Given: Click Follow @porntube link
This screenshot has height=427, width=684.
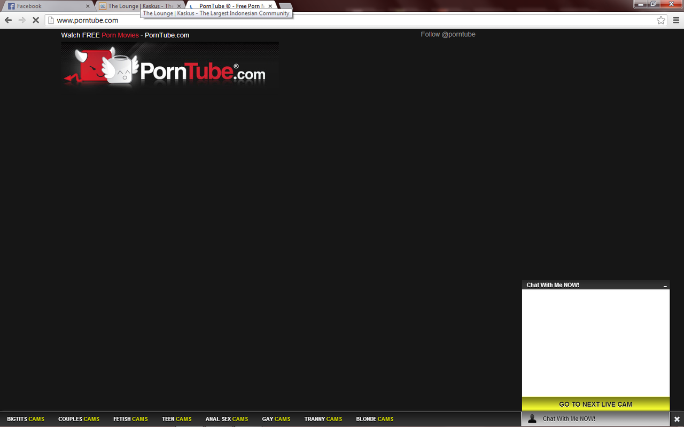Looking at the screenshot, I should (x=448, y=34).
